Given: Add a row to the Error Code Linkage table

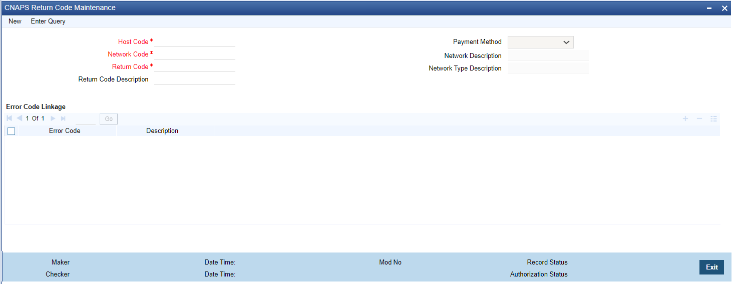Looking at the screenshot, I should tap(685, 118).
